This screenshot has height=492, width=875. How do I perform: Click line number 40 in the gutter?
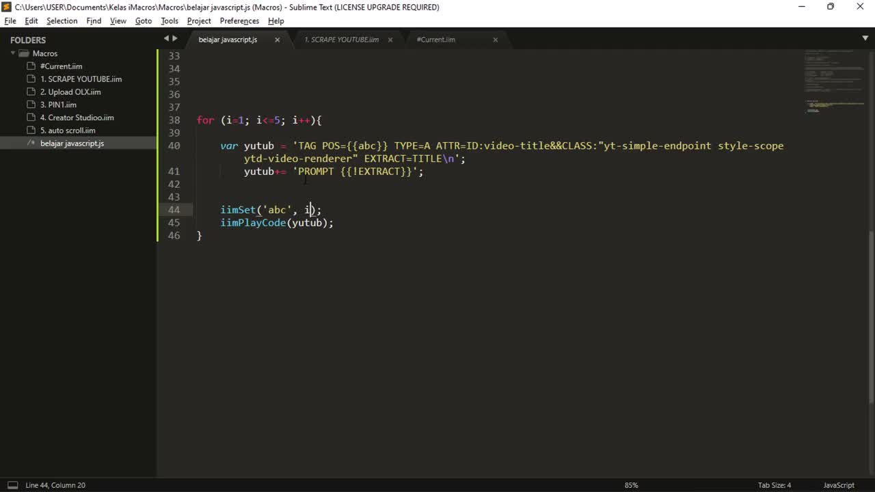point(174,146)
